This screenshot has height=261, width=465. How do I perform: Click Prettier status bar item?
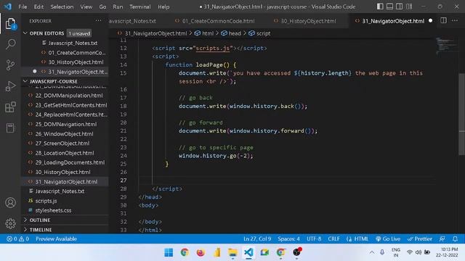420,239
